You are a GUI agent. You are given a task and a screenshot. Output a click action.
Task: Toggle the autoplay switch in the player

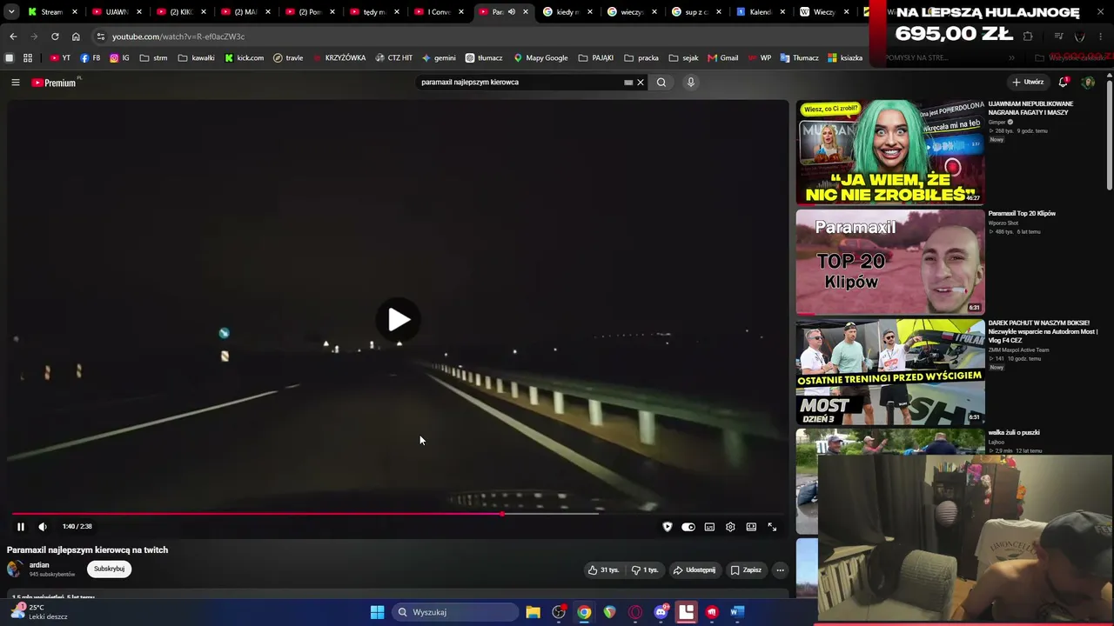pos(688,527)
